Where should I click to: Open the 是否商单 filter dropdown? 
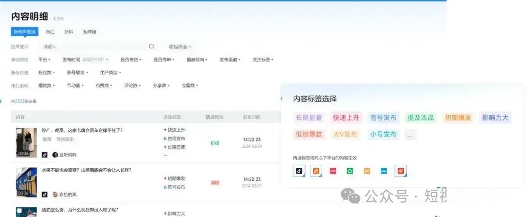click(x=164, y=59)
